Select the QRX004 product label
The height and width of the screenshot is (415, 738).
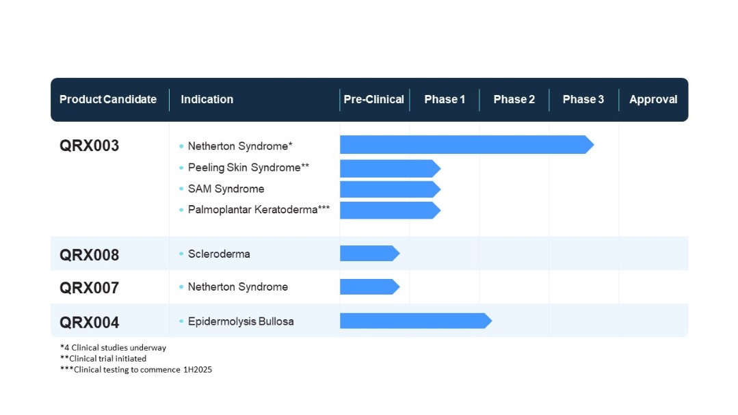(89, 322)
